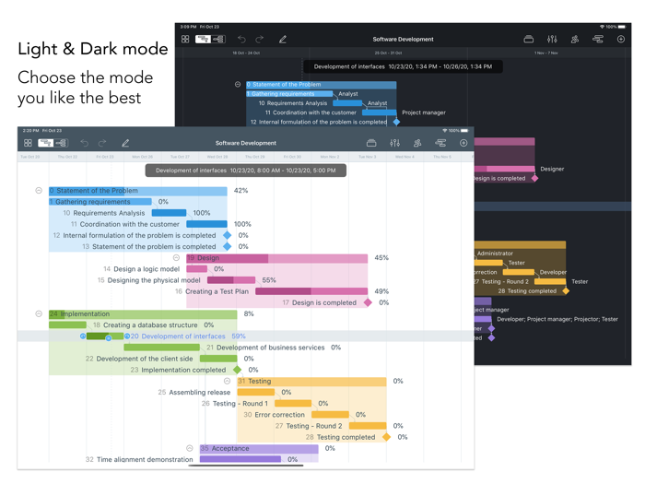Click Design is completed milestone, dark window
This screenshot has width=645, height=484.
tap(534, 178)
